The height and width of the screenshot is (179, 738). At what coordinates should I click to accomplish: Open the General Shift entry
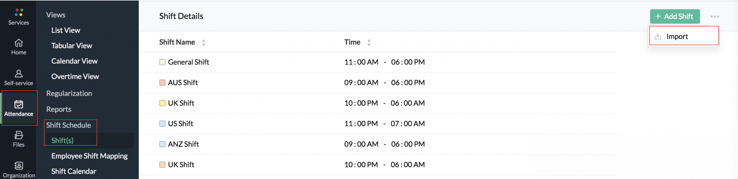click(x=188, y=62)
